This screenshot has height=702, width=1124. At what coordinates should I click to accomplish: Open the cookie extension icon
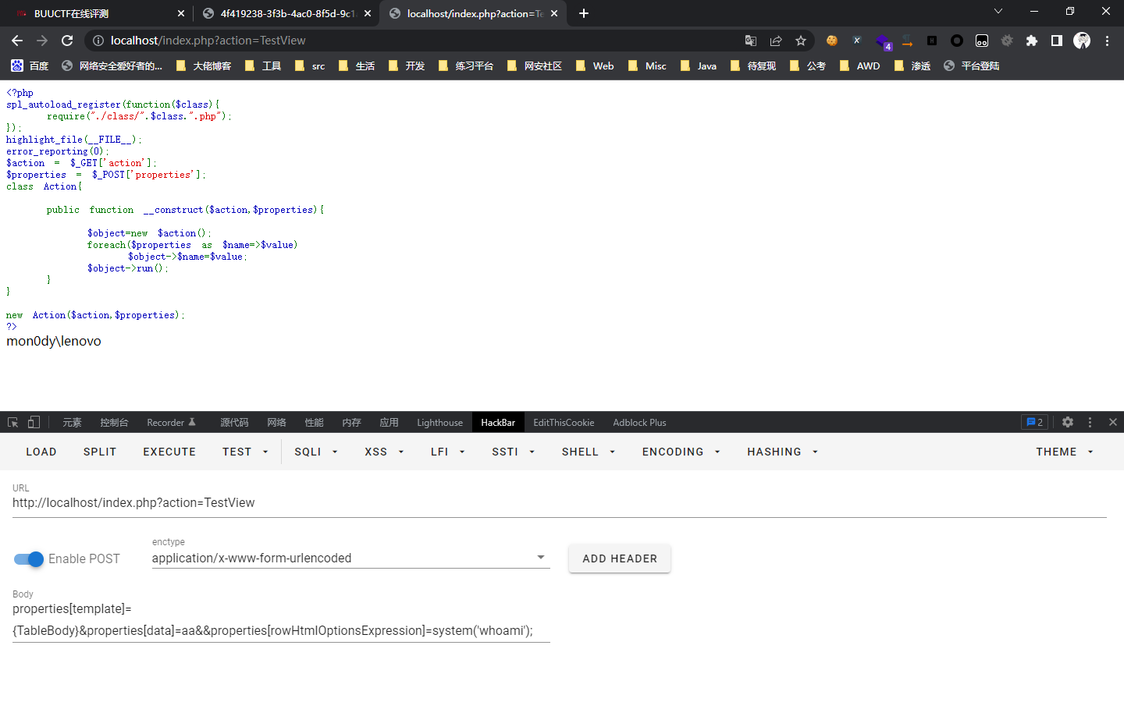pyautogui.click(x=832, y=41)
